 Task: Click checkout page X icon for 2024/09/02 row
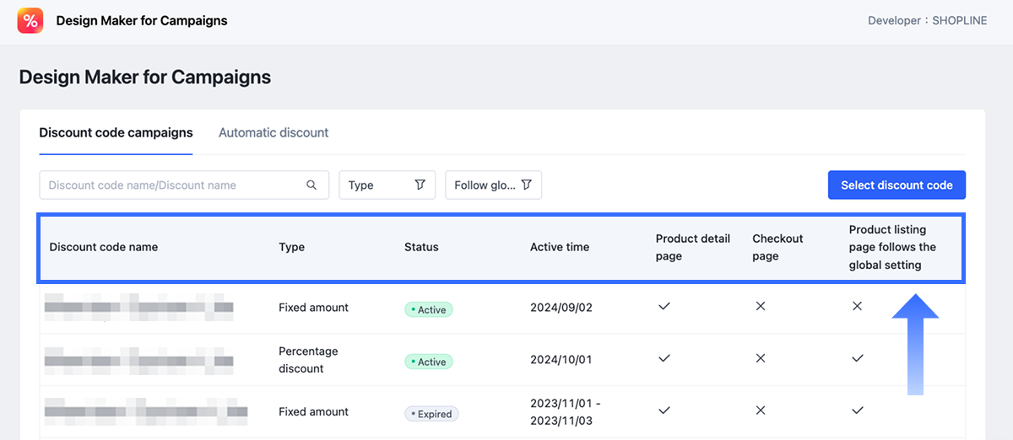pyautogui.click(x=761, y=307)
